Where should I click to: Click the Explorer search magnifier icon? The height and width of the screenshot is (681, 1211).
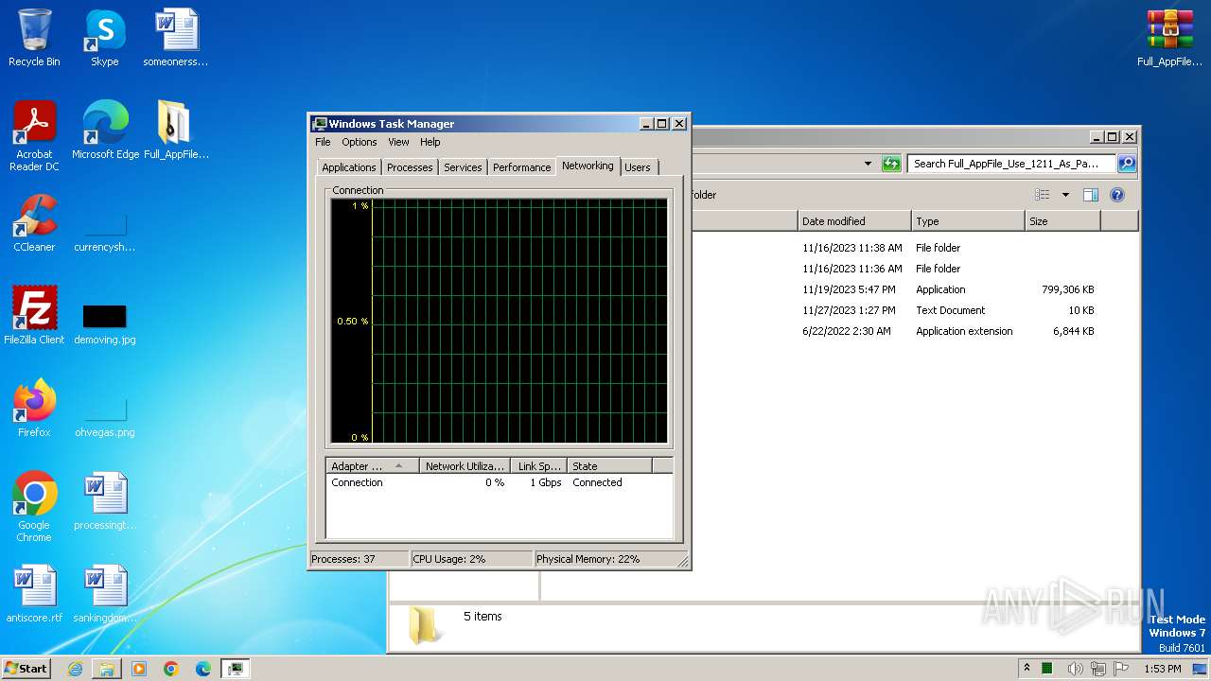pyautogui.click(x=1126, y=164)
